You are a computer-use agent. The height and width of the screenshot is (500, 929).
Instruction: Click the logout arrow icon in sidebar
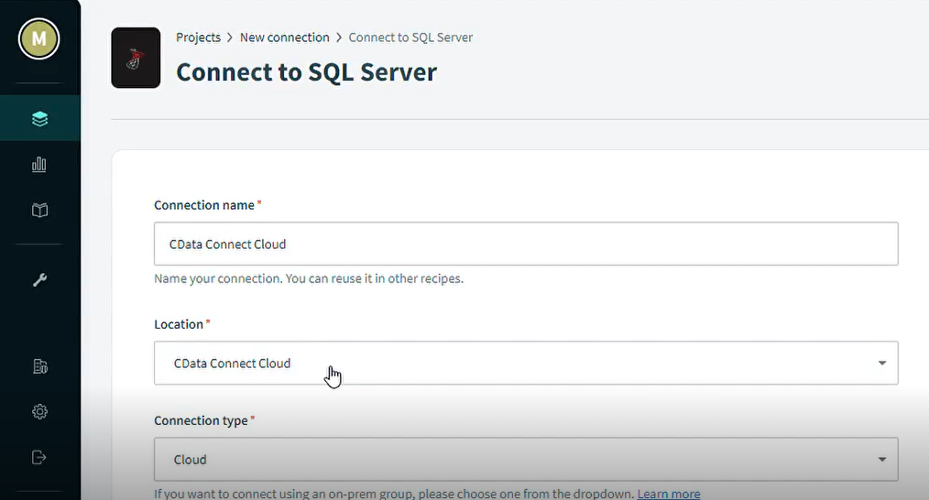tap(39, 457)
